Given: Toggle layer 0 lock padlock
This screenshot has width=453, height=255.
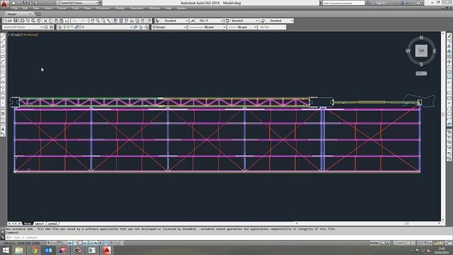Looking at the screenshot, I should (76, 27).
